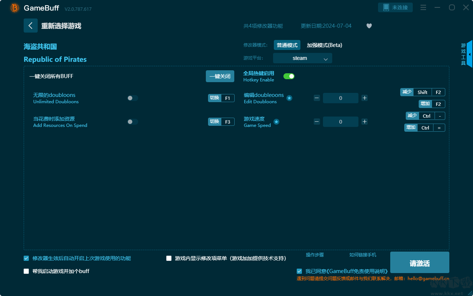The image size is (473, 296).
Task: Uncheck auto-enable last used features checkbox
Action: pyautogui.click(x=26, y=258)
